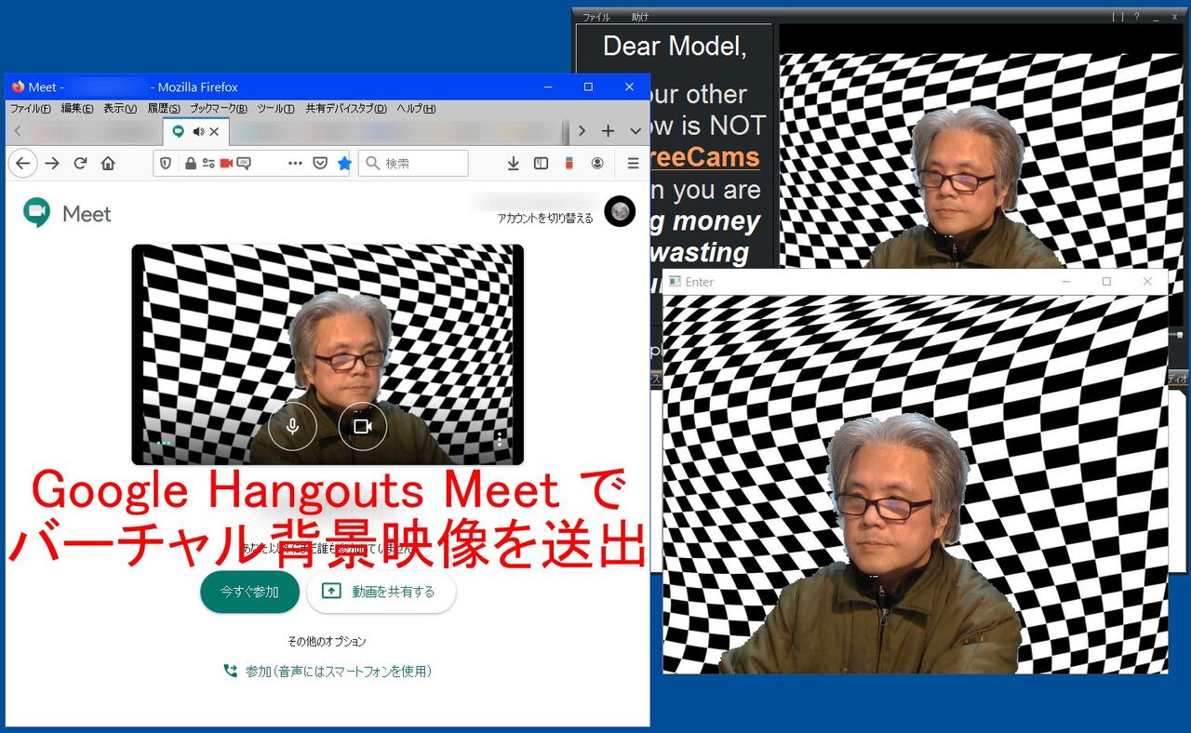Viewport: 1191px width, 733px height.
Task: Click the 動画を共有する button
Action: 381,592
